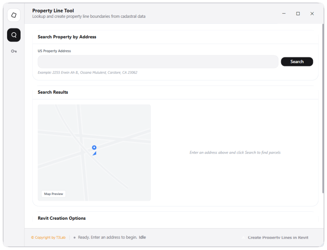
Task: Open the Copyright by T3Lab link
Action: point(48,238)
